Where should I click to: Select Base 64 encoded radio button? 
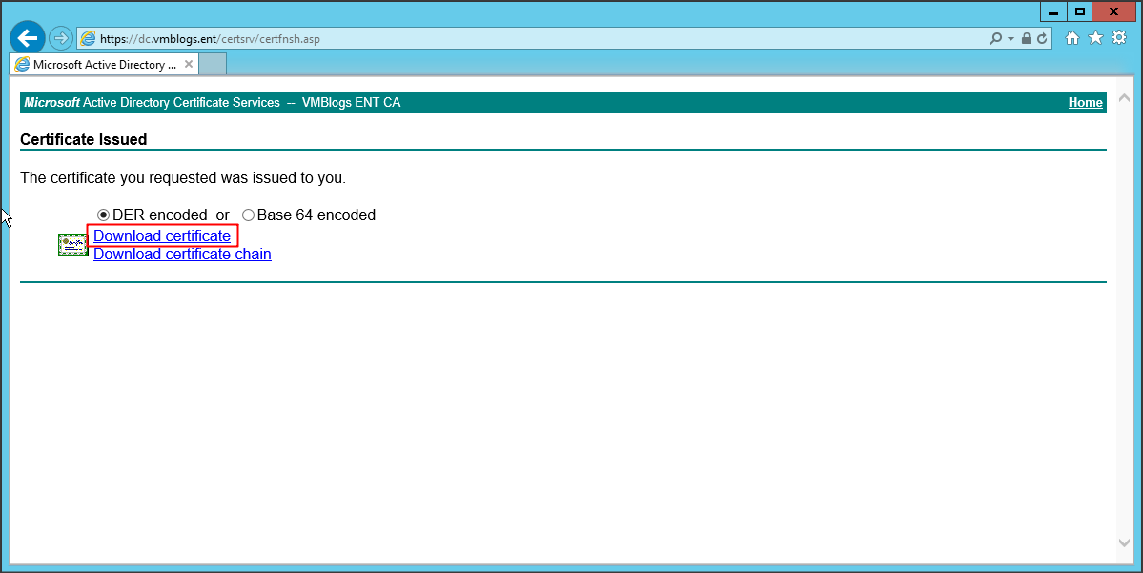click(249, 215)
